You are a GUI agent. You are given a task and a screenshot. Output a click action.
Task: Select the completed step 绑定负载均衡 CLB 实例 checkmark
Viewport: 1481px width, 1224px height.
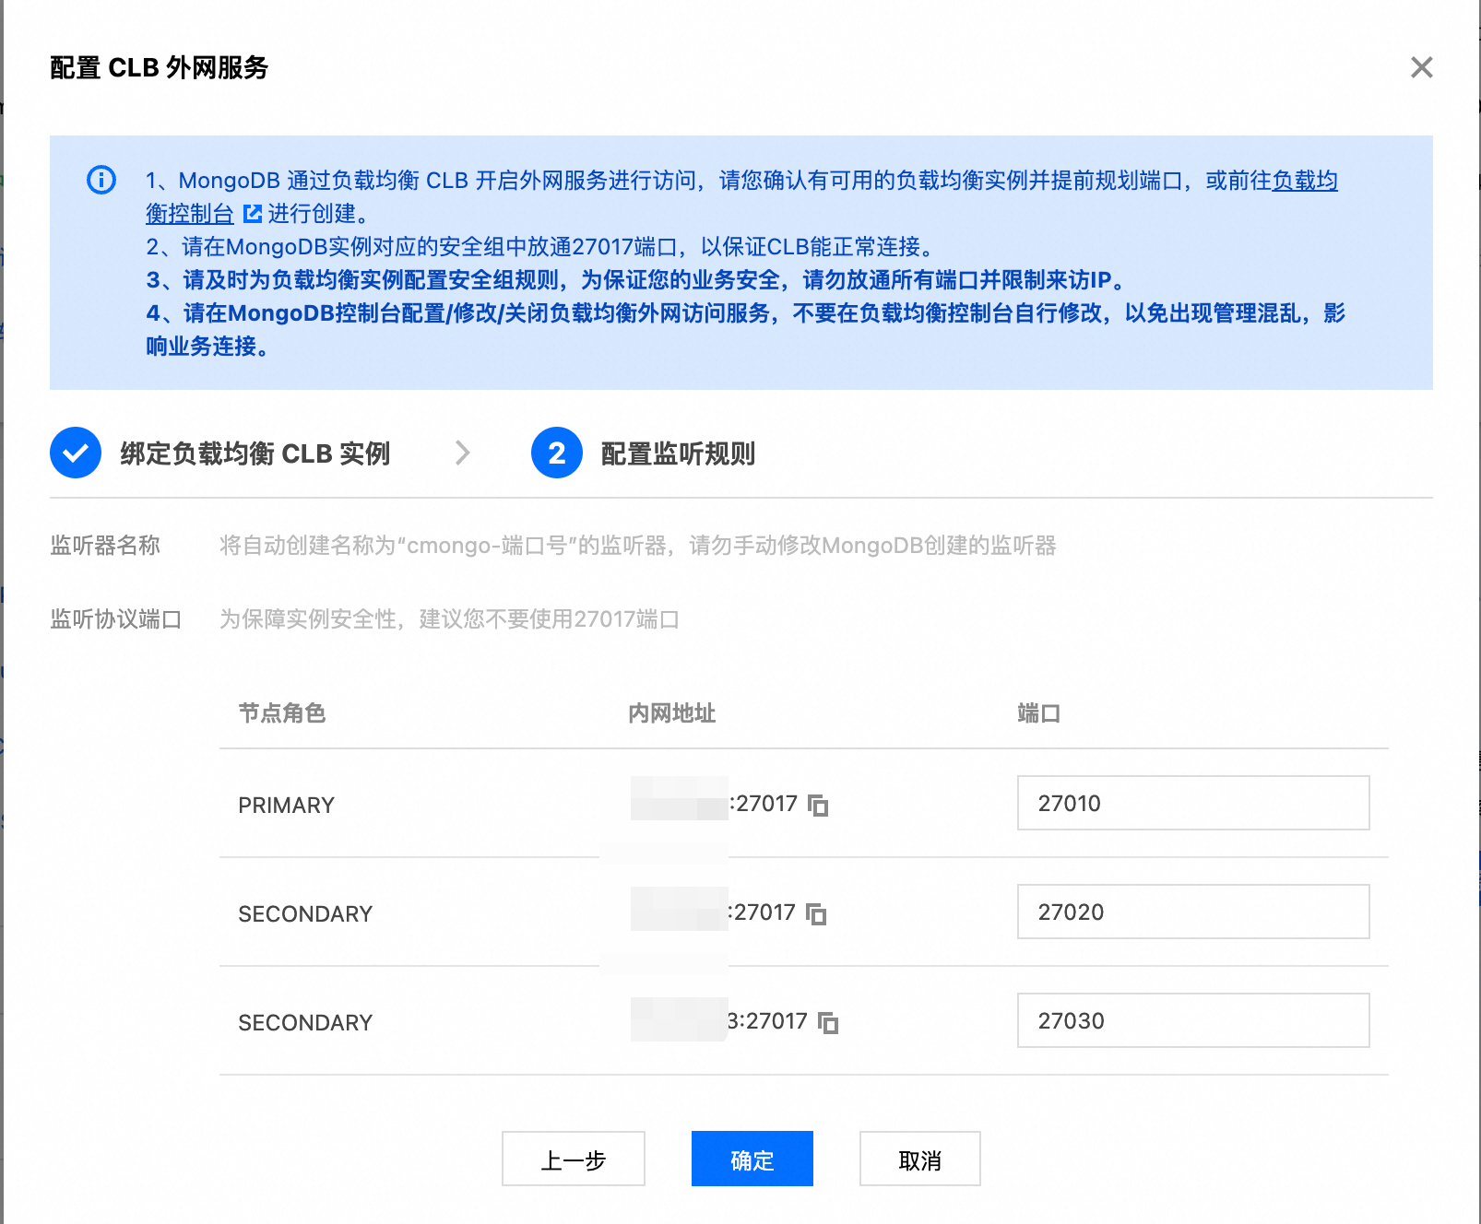pos(76,453)
